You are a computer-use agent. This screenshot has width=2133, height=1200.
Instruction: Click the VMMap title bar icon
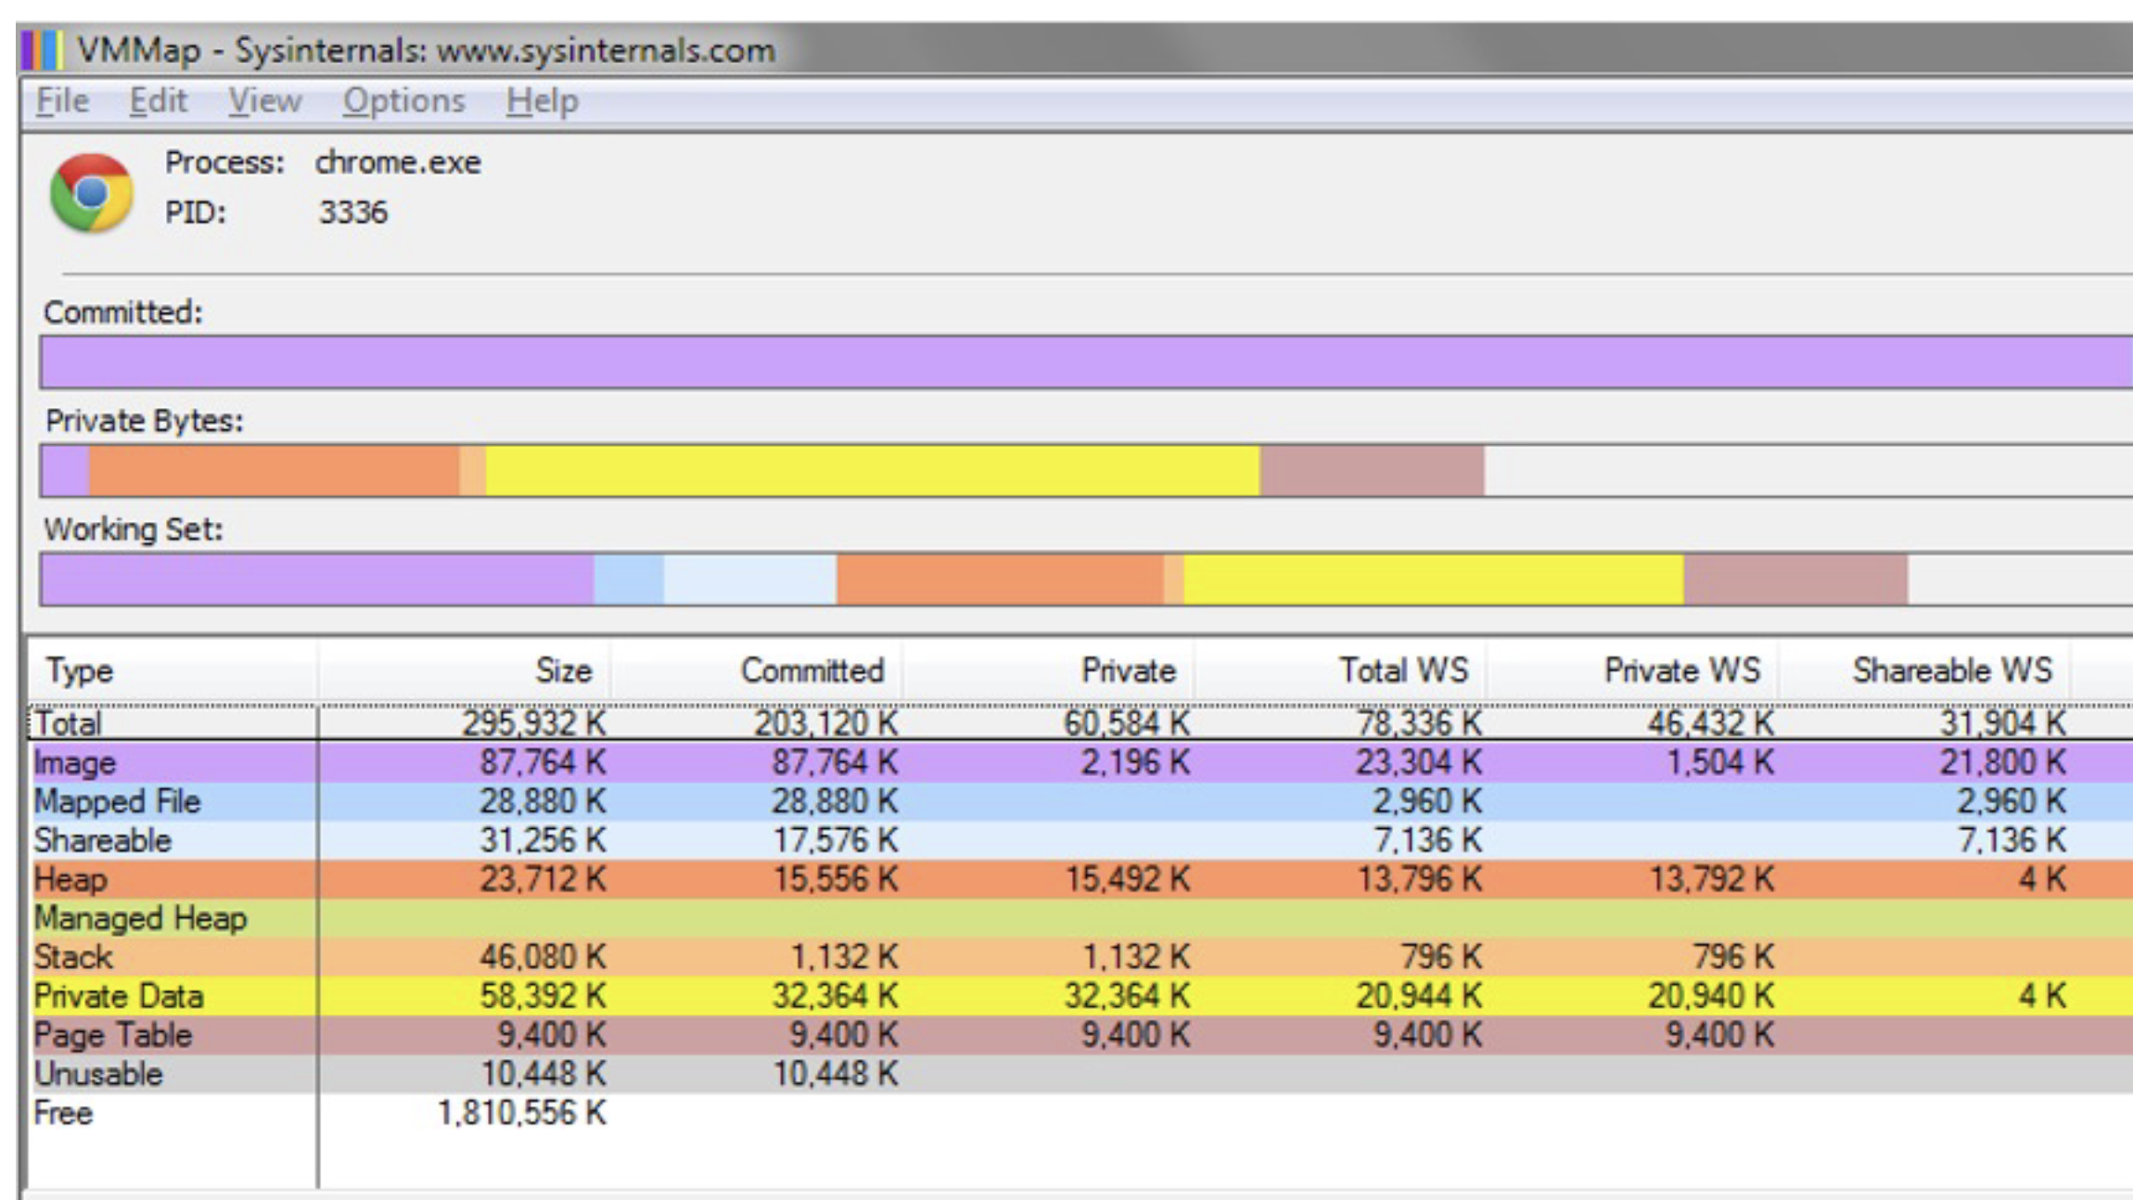pos(42,50)
